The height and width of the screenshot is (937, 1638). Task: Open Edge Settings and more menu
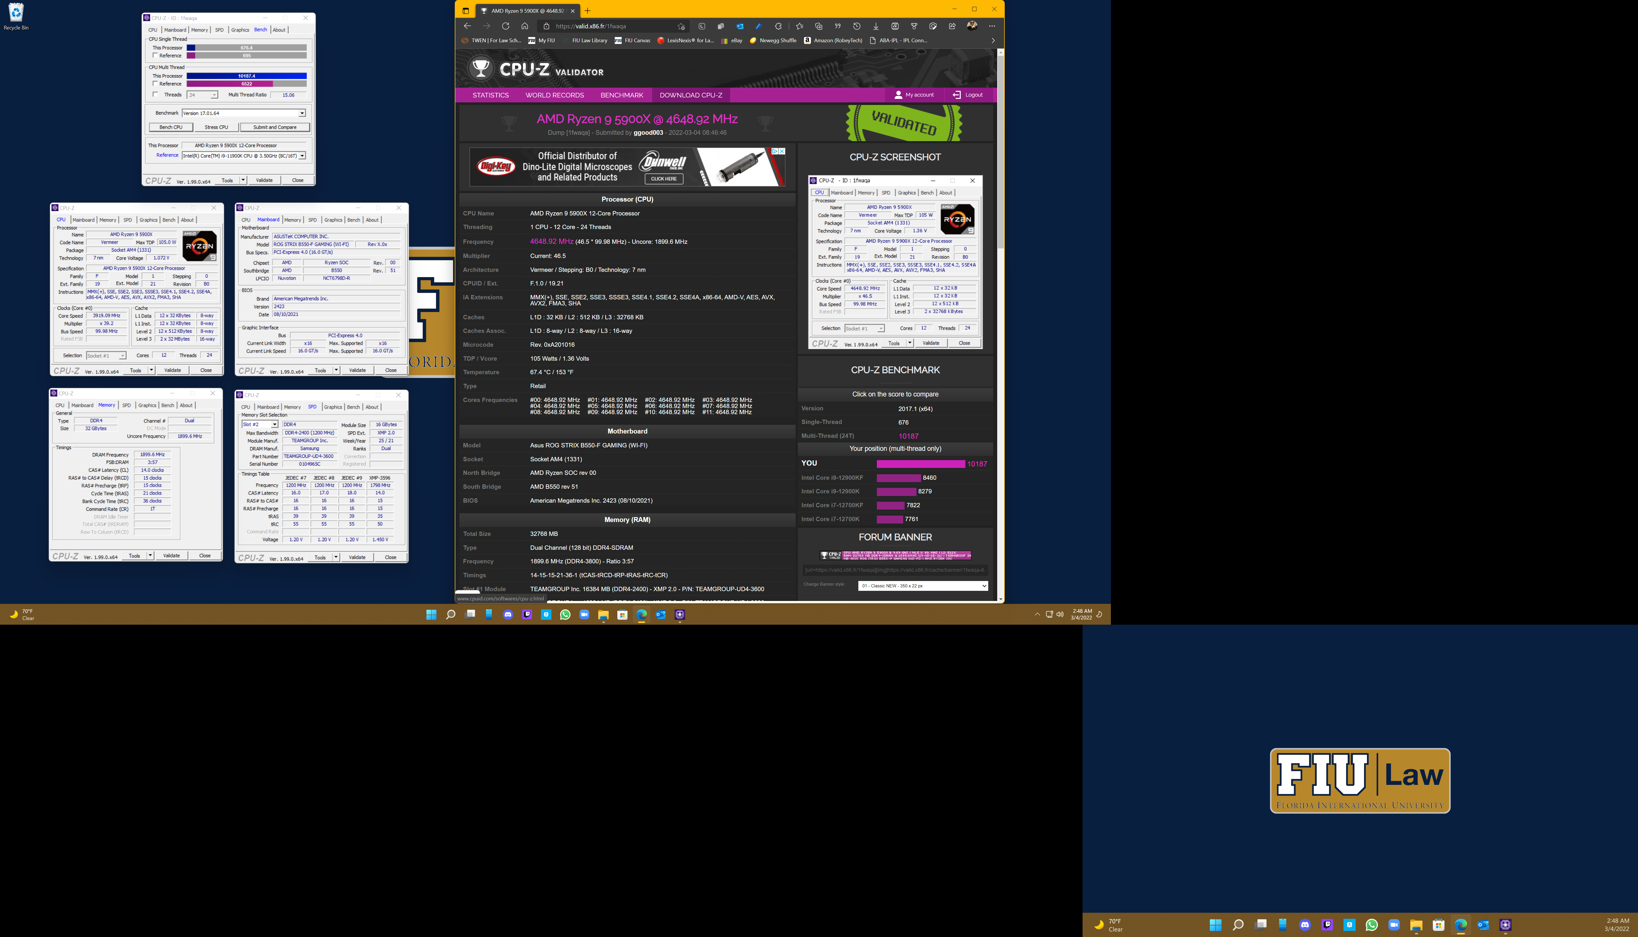point(992,26)
